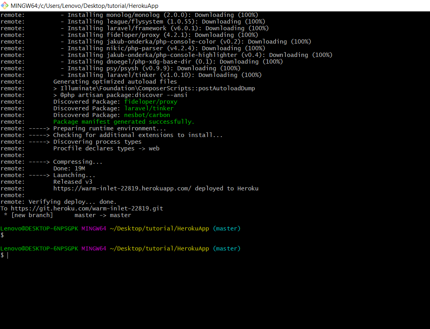Click green 'laravel/tinker' discovered package

[149, 108]
